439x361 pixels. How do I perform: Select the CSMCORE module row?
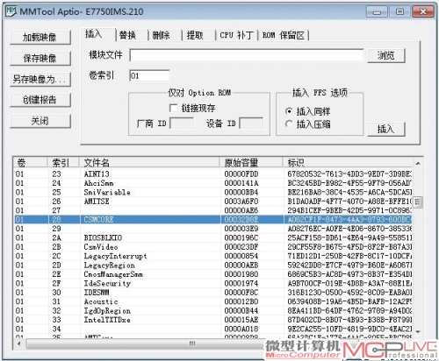point(212,220)
